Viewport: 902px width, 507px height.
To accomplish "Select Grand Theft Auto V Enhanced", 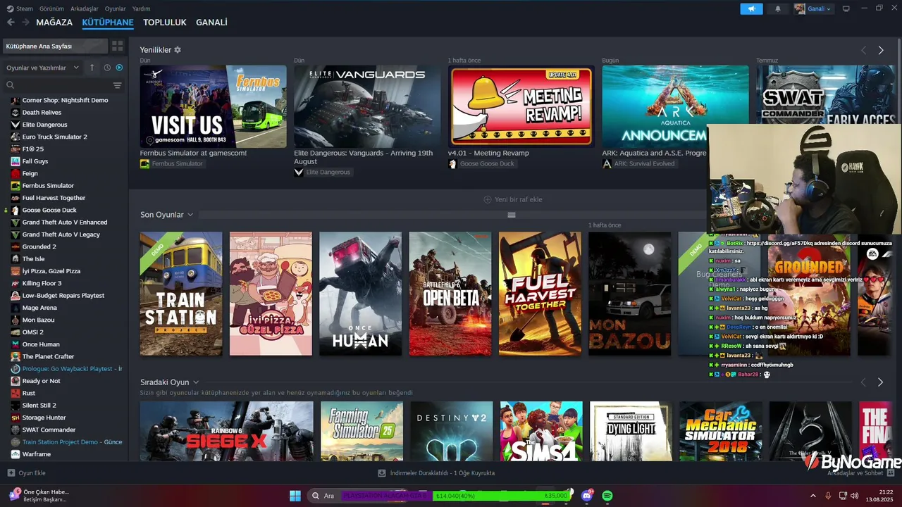I will click(63, 223).
